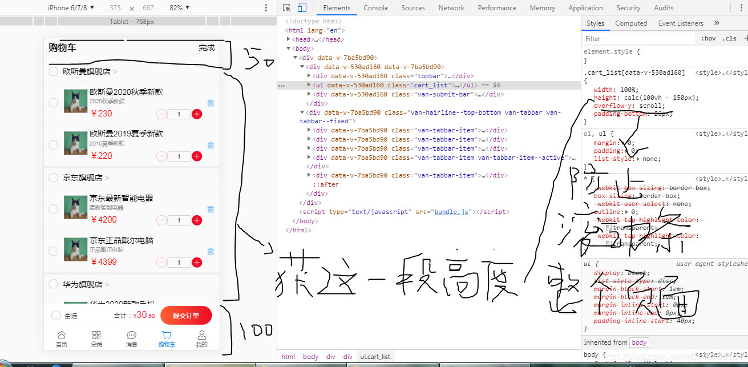The image size is (748, 367).
Task: Select the 京东正品戴尔电脑 item radio
Action: tap(53, 251)
